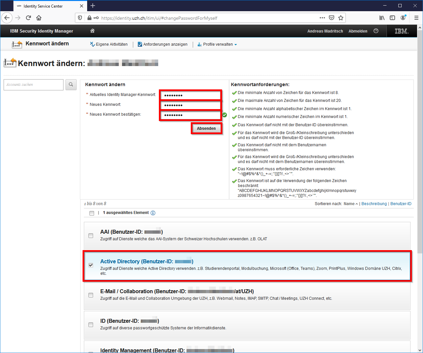
Task: Click info icon beside selected element count
Action: (153, 213)
